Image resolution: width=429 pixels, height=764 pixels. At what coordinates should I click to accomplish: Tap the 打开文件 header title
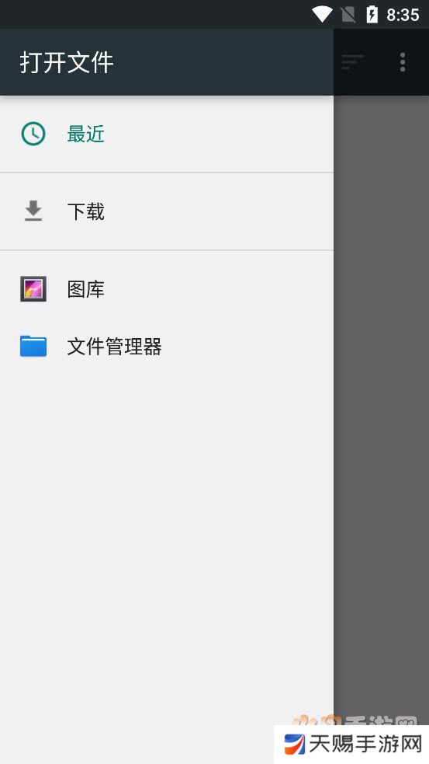pos(67,62)
